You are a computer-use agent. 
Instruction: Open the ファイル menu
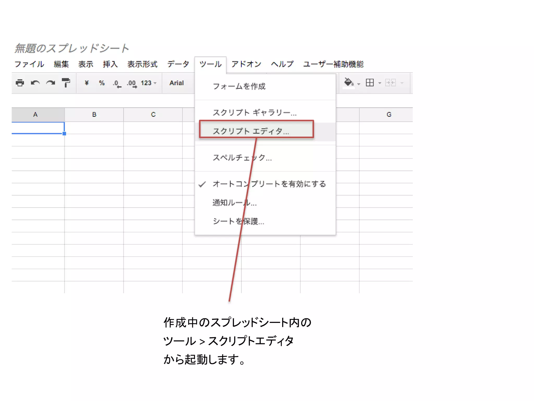tap(29, 64)
